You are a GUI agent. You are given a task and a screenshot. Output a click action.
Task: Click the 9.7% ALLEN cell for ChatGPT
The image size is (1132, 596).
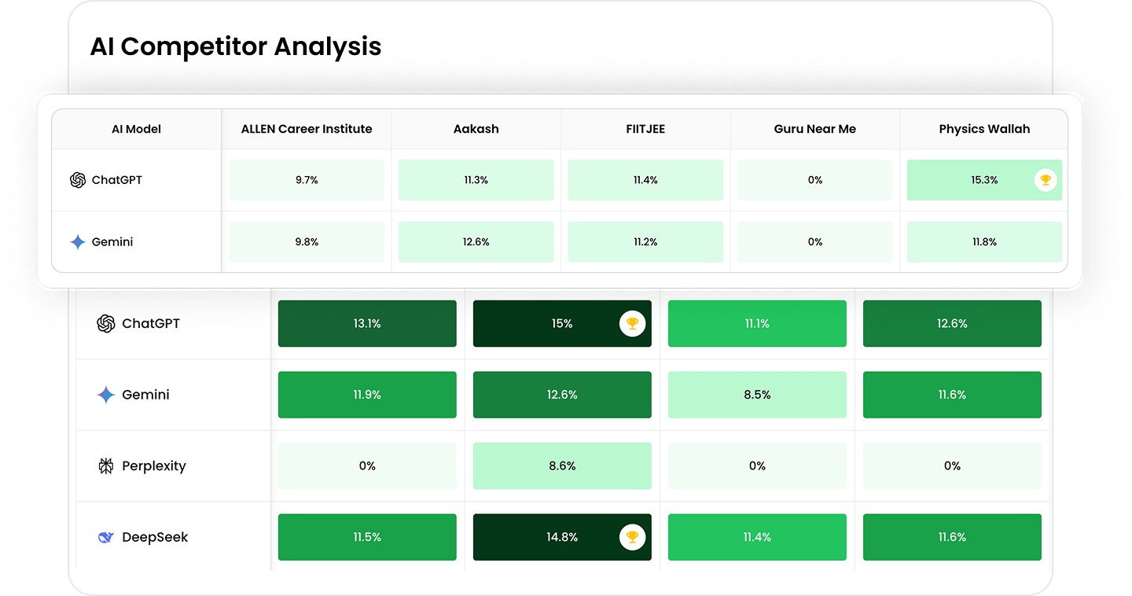[307, 180]
